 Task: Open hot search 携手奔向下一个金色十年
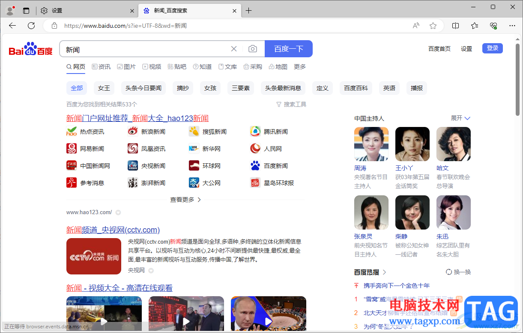(397, 286)
